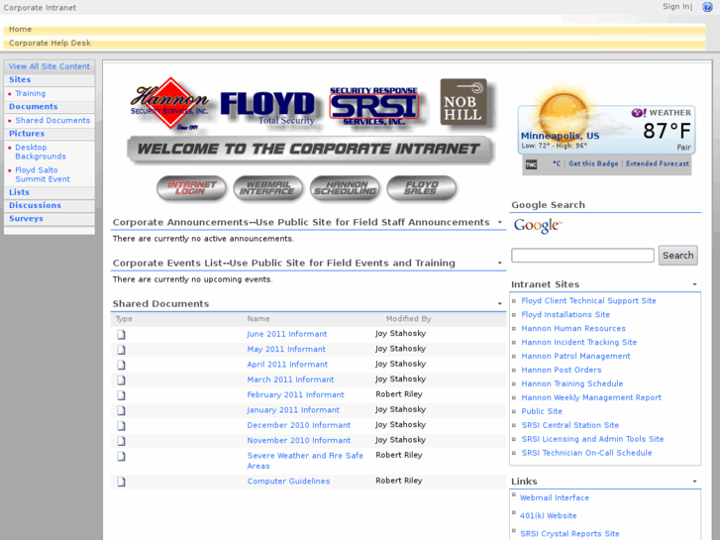Open Discussions section in sidebar
Image resolution: width=720 pixels, height=540 pixels.
point(35,205)
